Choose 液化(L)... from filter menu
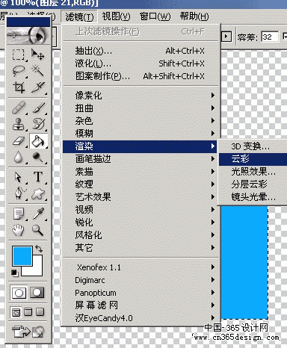287x348 pixels. (x=140, y=63)
